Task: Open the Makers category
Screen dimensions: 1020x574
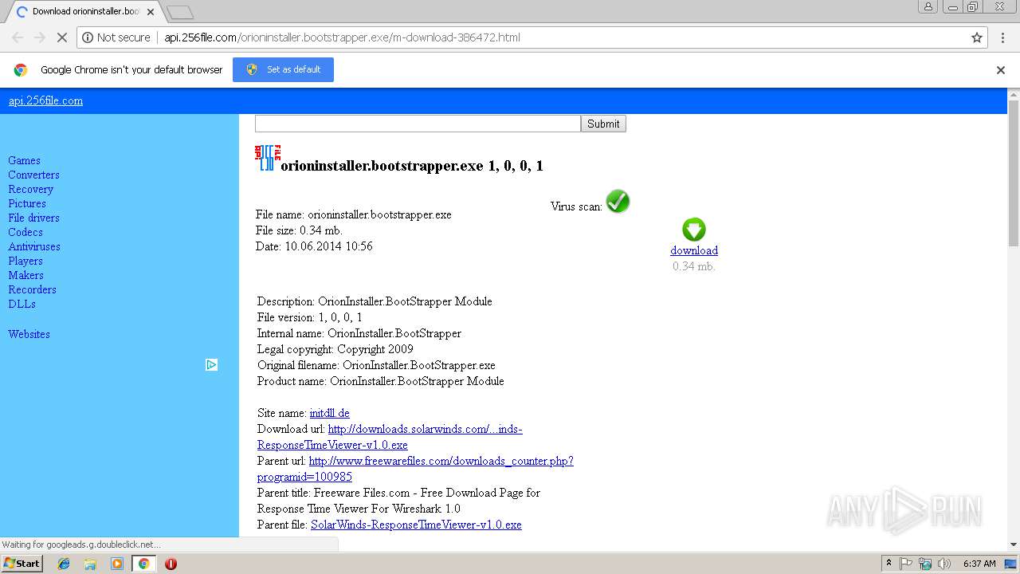Action: point(25,275)
